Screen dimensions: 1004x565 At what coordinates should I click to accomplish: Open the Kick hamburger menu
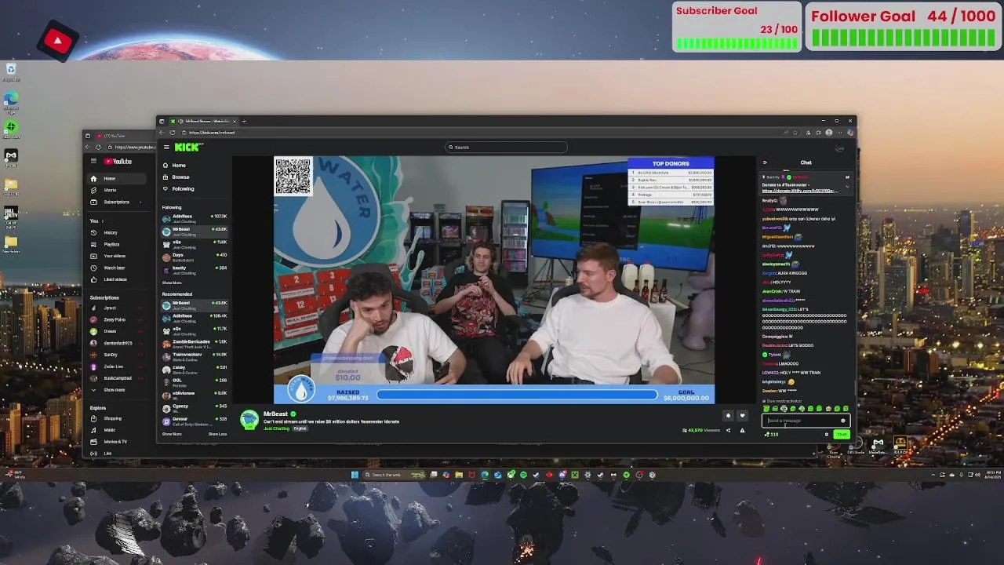(x=166, y=148)
